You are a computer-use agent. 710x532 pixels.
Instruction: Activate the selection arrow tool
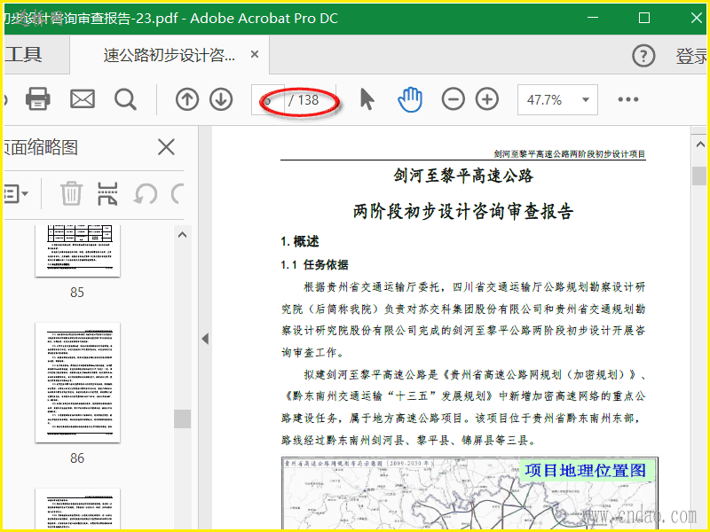tap(367, 99)
